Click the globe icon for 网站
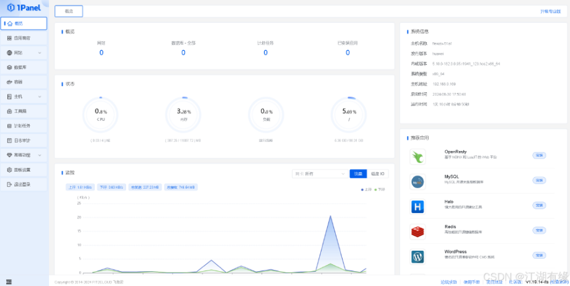The width and height of the screenshot is (570, 286). (9, 53)
